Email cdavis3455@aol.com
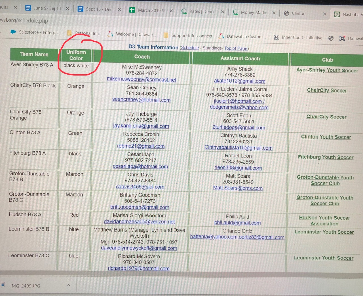363x296 pixels. pos(140,187)
